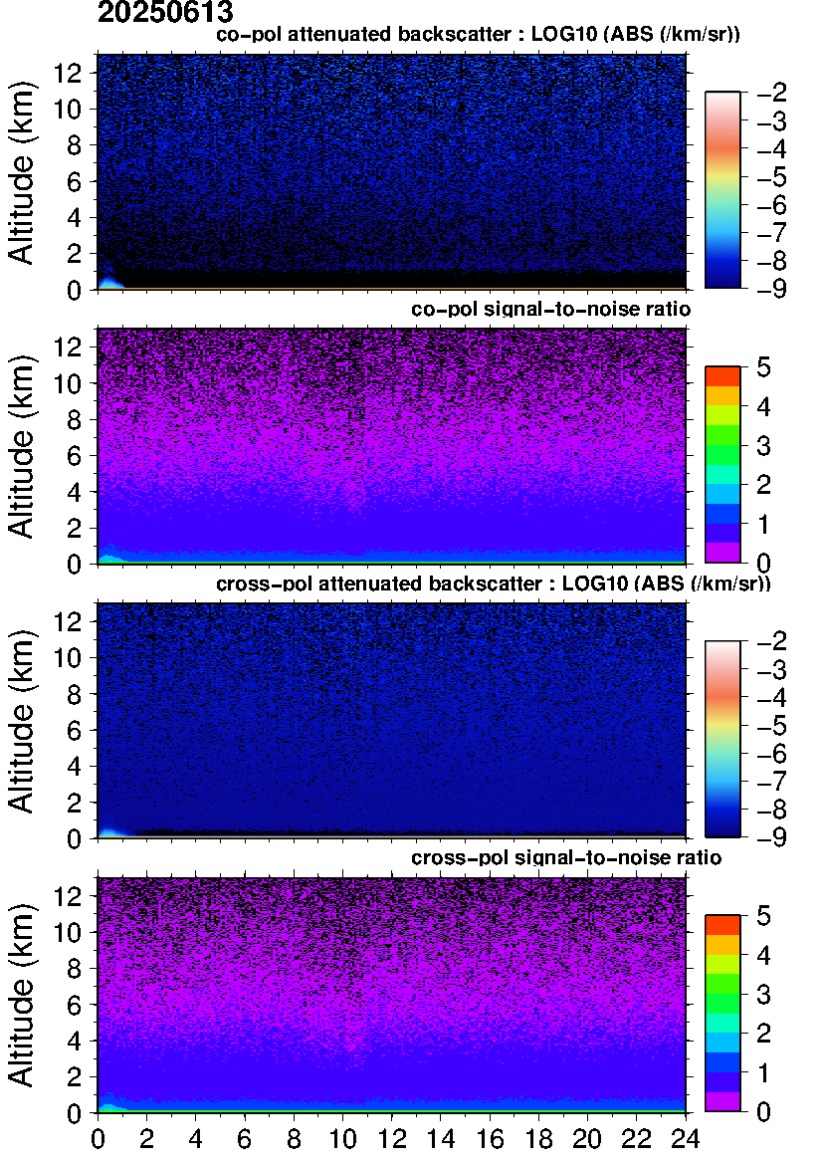Click the cyan bump at the second plot's lower-left
The image size is (822, 1164).
pyautogui.click(x=108, y=559)
